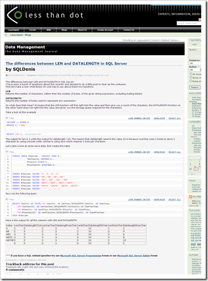Click the orange RSS feed icon in the sidebar
This screenshot has height=281, width=208.
click(191, 197)
